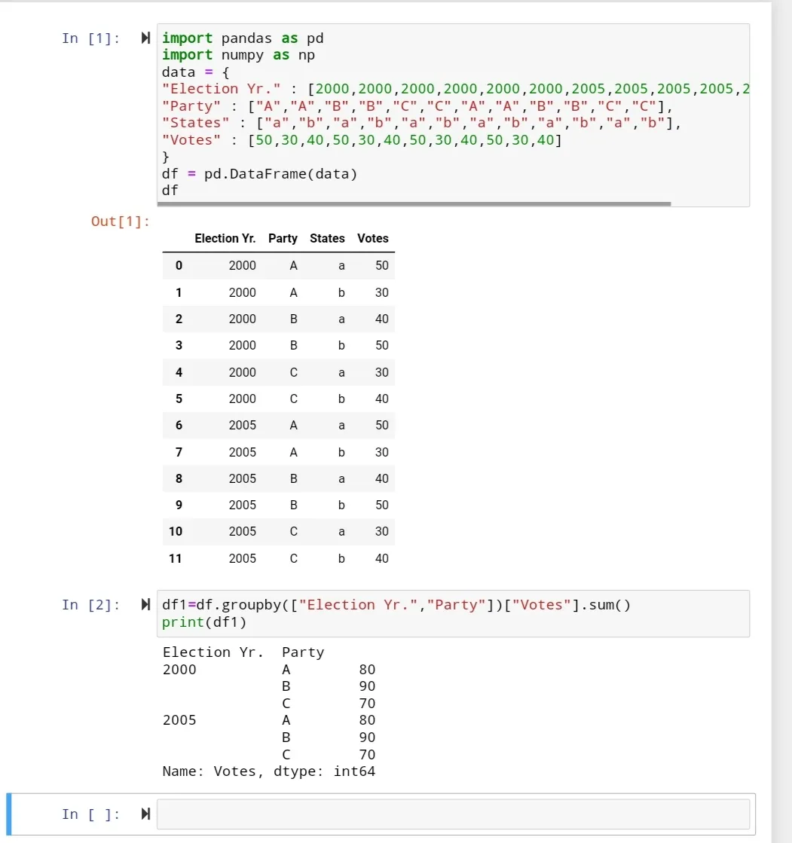Screen dimensions: 792x843
Task: Click States value b in row 7
Action: [x=341, y=452]
